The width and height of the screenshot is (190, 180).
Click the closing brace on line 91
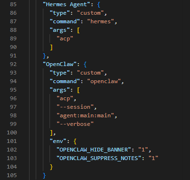[x=44, y=56]
